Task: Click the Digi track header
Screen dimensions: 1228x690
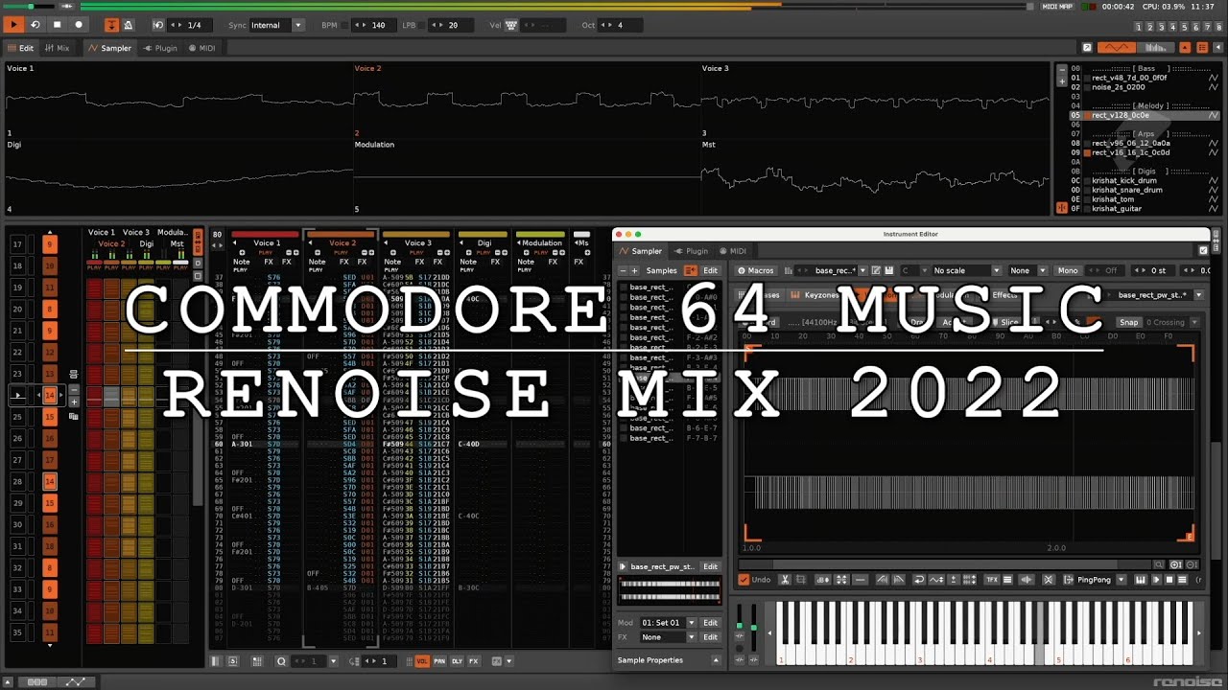Action: click(483, 243)
